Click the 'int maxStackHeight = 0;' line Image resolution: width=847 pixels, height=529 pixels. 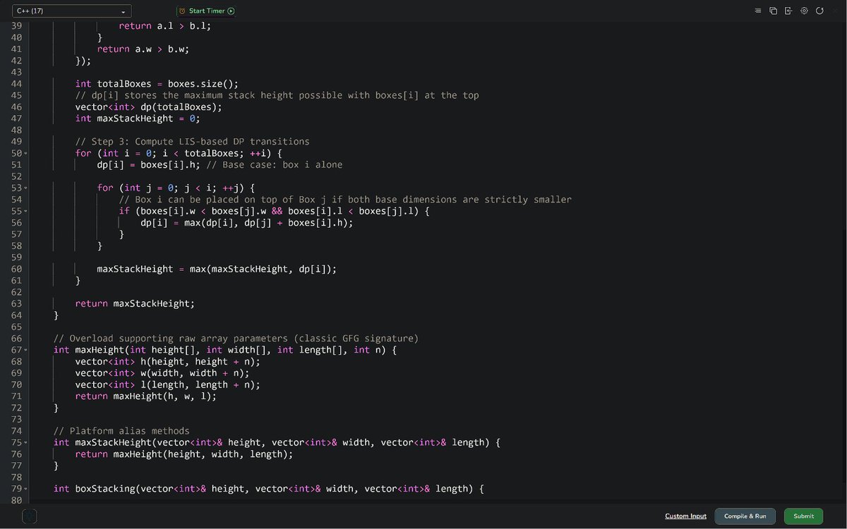tap(138, 118)
